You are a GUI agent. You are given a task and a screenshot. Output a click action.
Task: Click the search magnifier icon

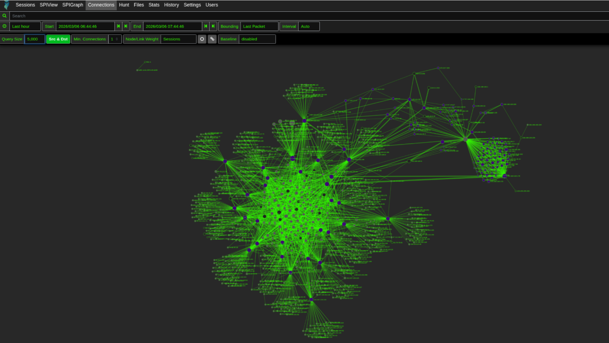tap(5, 16)
